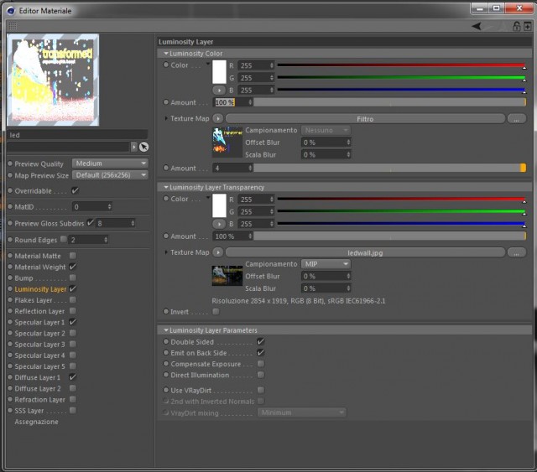
Task: Click Transparency Scala Blur field
Action: tap(326, 288)
